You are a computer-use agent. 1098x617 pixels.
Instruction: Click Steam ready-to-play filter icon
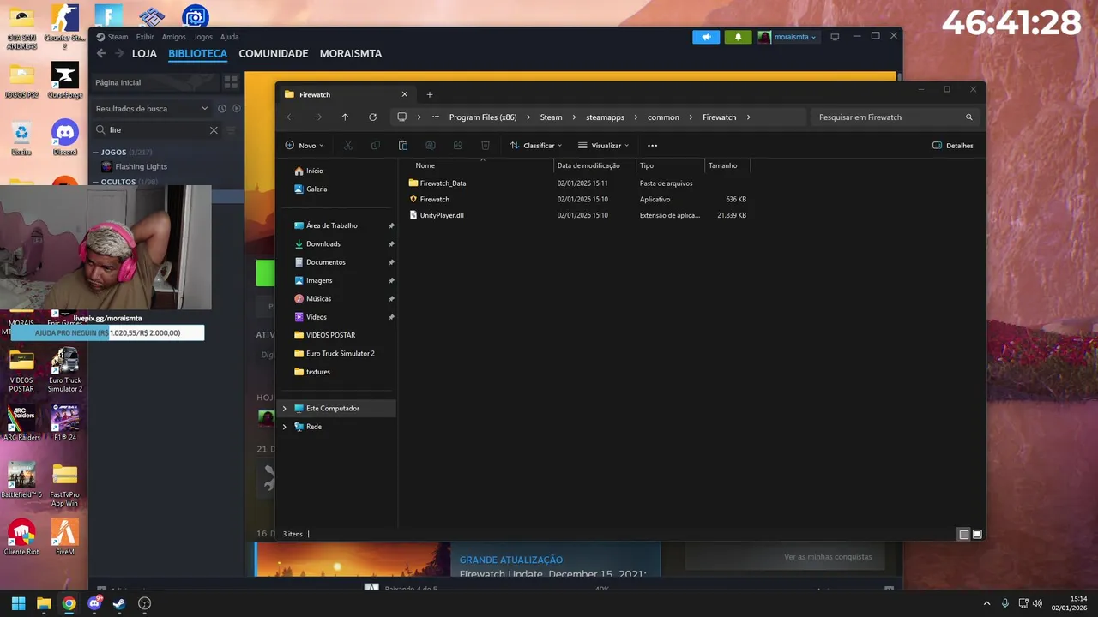[237, 109]
